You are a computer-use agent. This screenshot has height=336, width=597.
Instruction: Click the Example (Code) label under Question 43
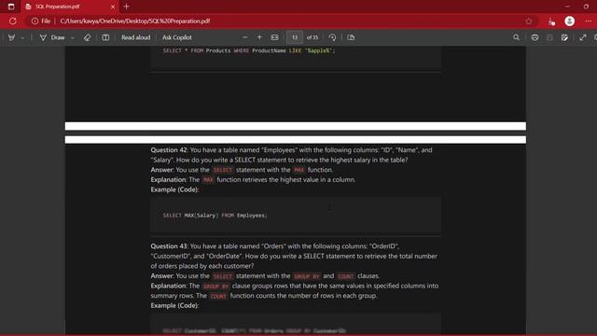[174, 305]
